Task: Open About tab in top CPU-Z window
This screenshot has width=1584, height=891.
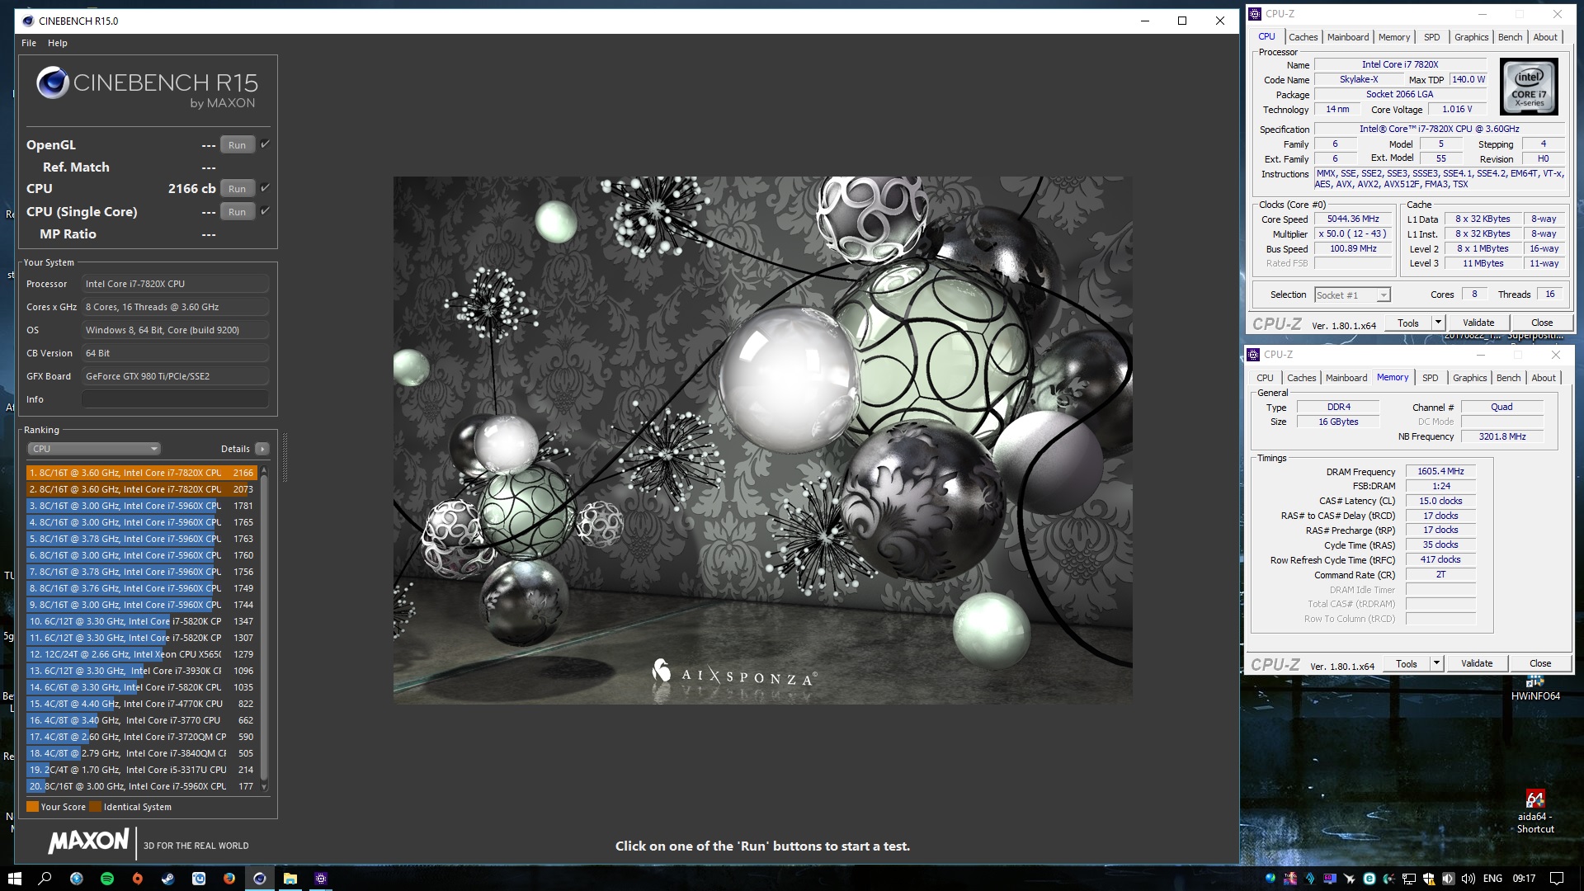Action: click(x=1545, y=37)
